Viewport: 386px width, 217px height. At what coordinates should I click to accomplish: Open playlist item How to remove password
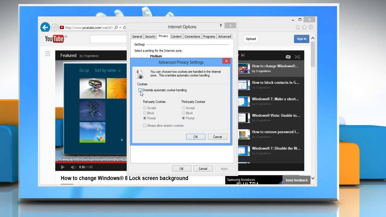(x=271, y=134)
